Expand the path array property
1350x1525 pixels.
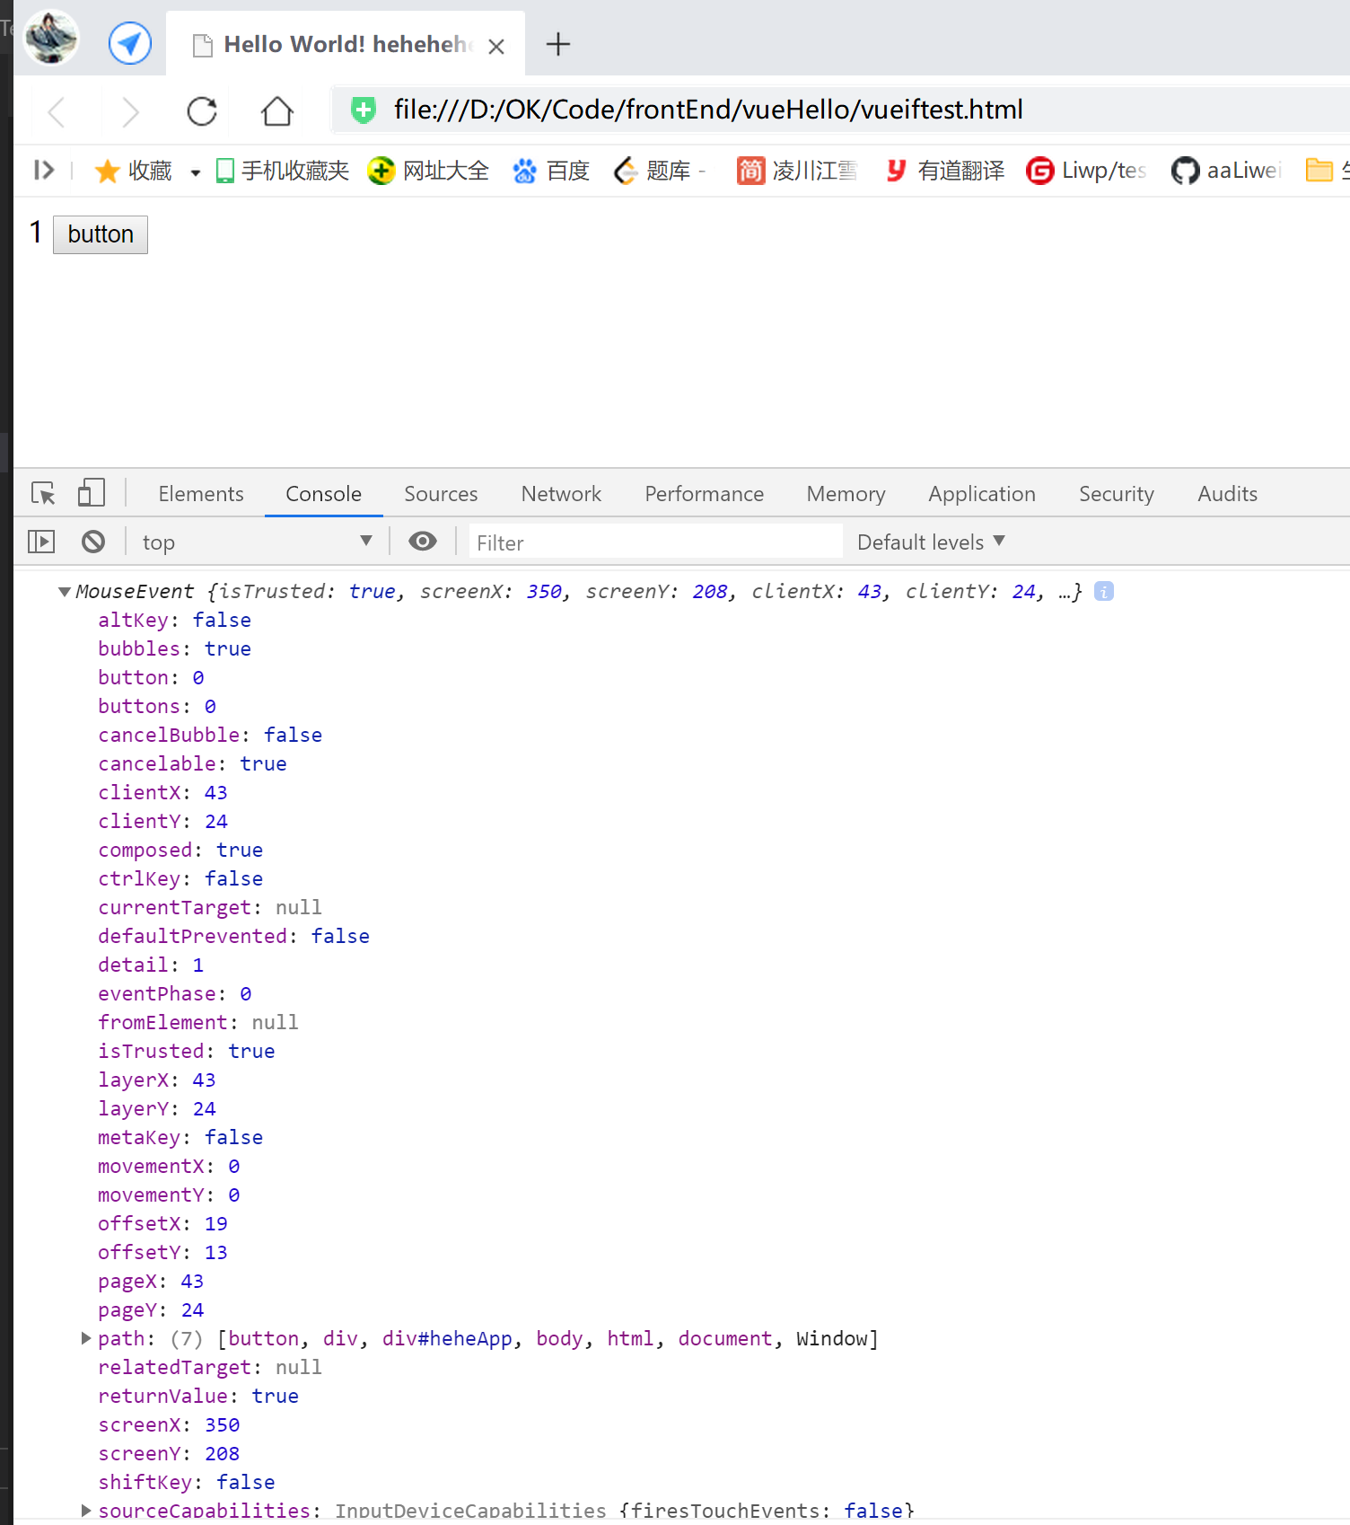[86, 1339]
